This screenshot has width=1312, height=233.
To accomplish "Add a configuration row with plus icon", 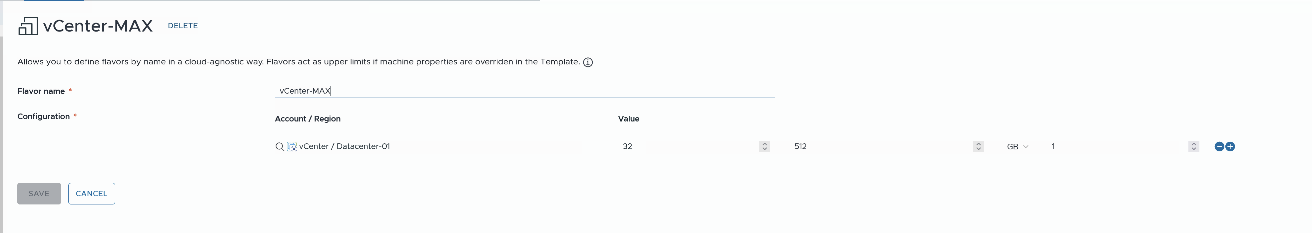I will click(1230, 147).
